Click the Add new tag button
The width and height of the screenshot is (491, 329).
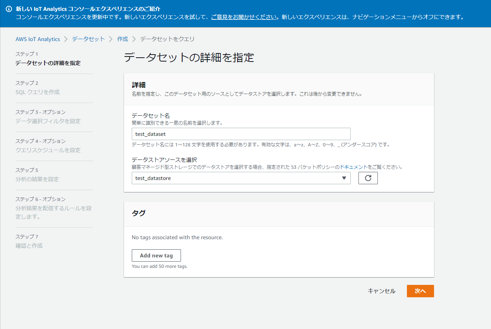(x=156, y=255)
